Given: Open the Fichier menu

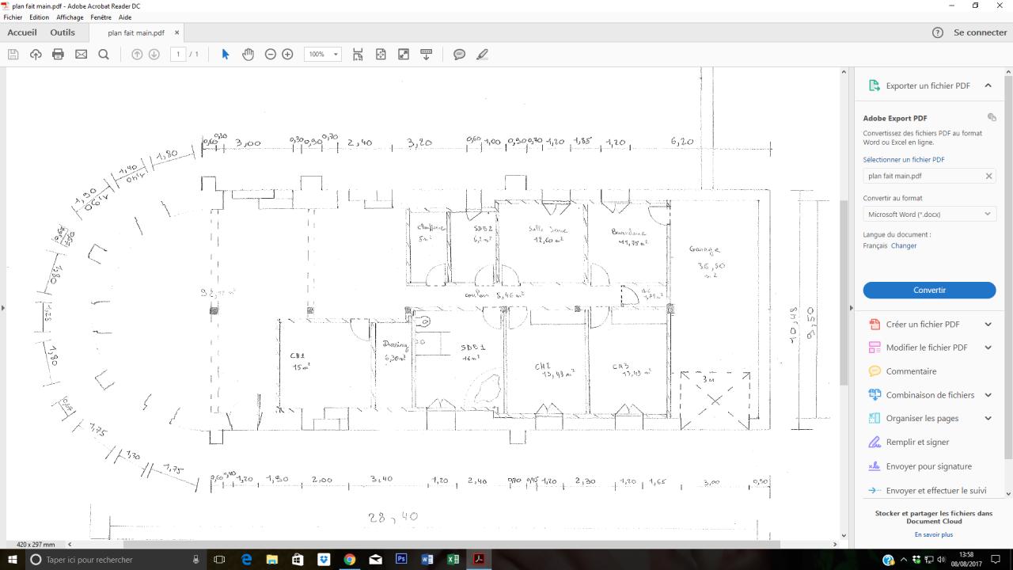Looking at the screenshot, I should [x=13, y=17].
